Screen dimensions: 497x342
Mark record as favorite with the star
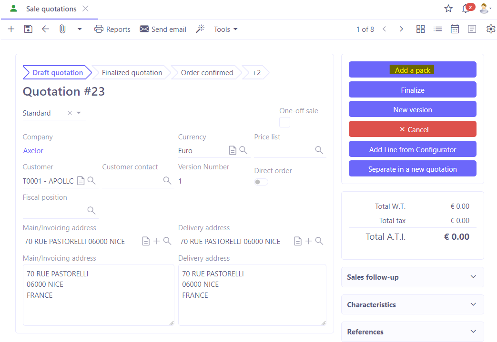pos(448,9)
